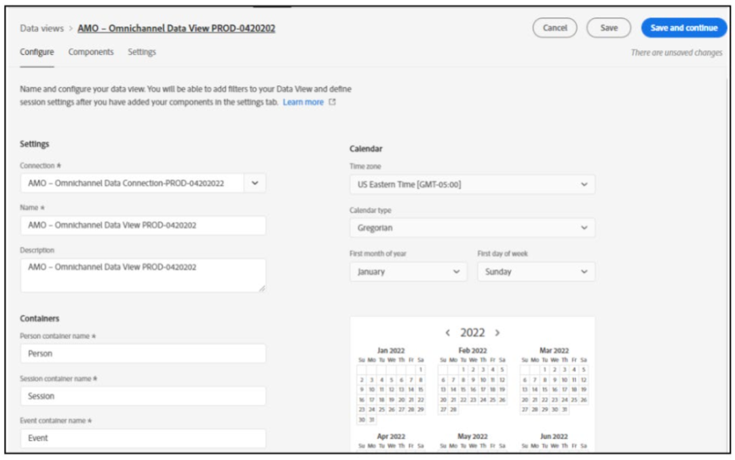Click the Apr 2022 month heading

(x=391, y=436)
